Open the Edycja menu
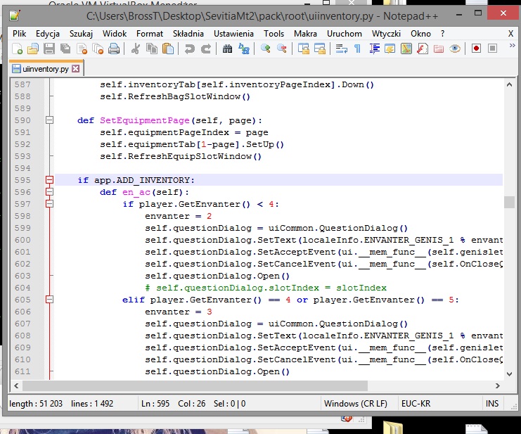 [x=48, y=34]
